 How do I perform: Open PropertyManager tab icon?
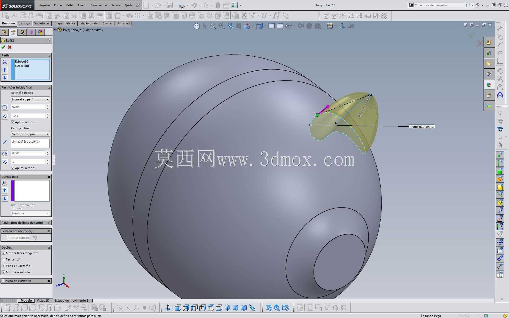(13, 32)
